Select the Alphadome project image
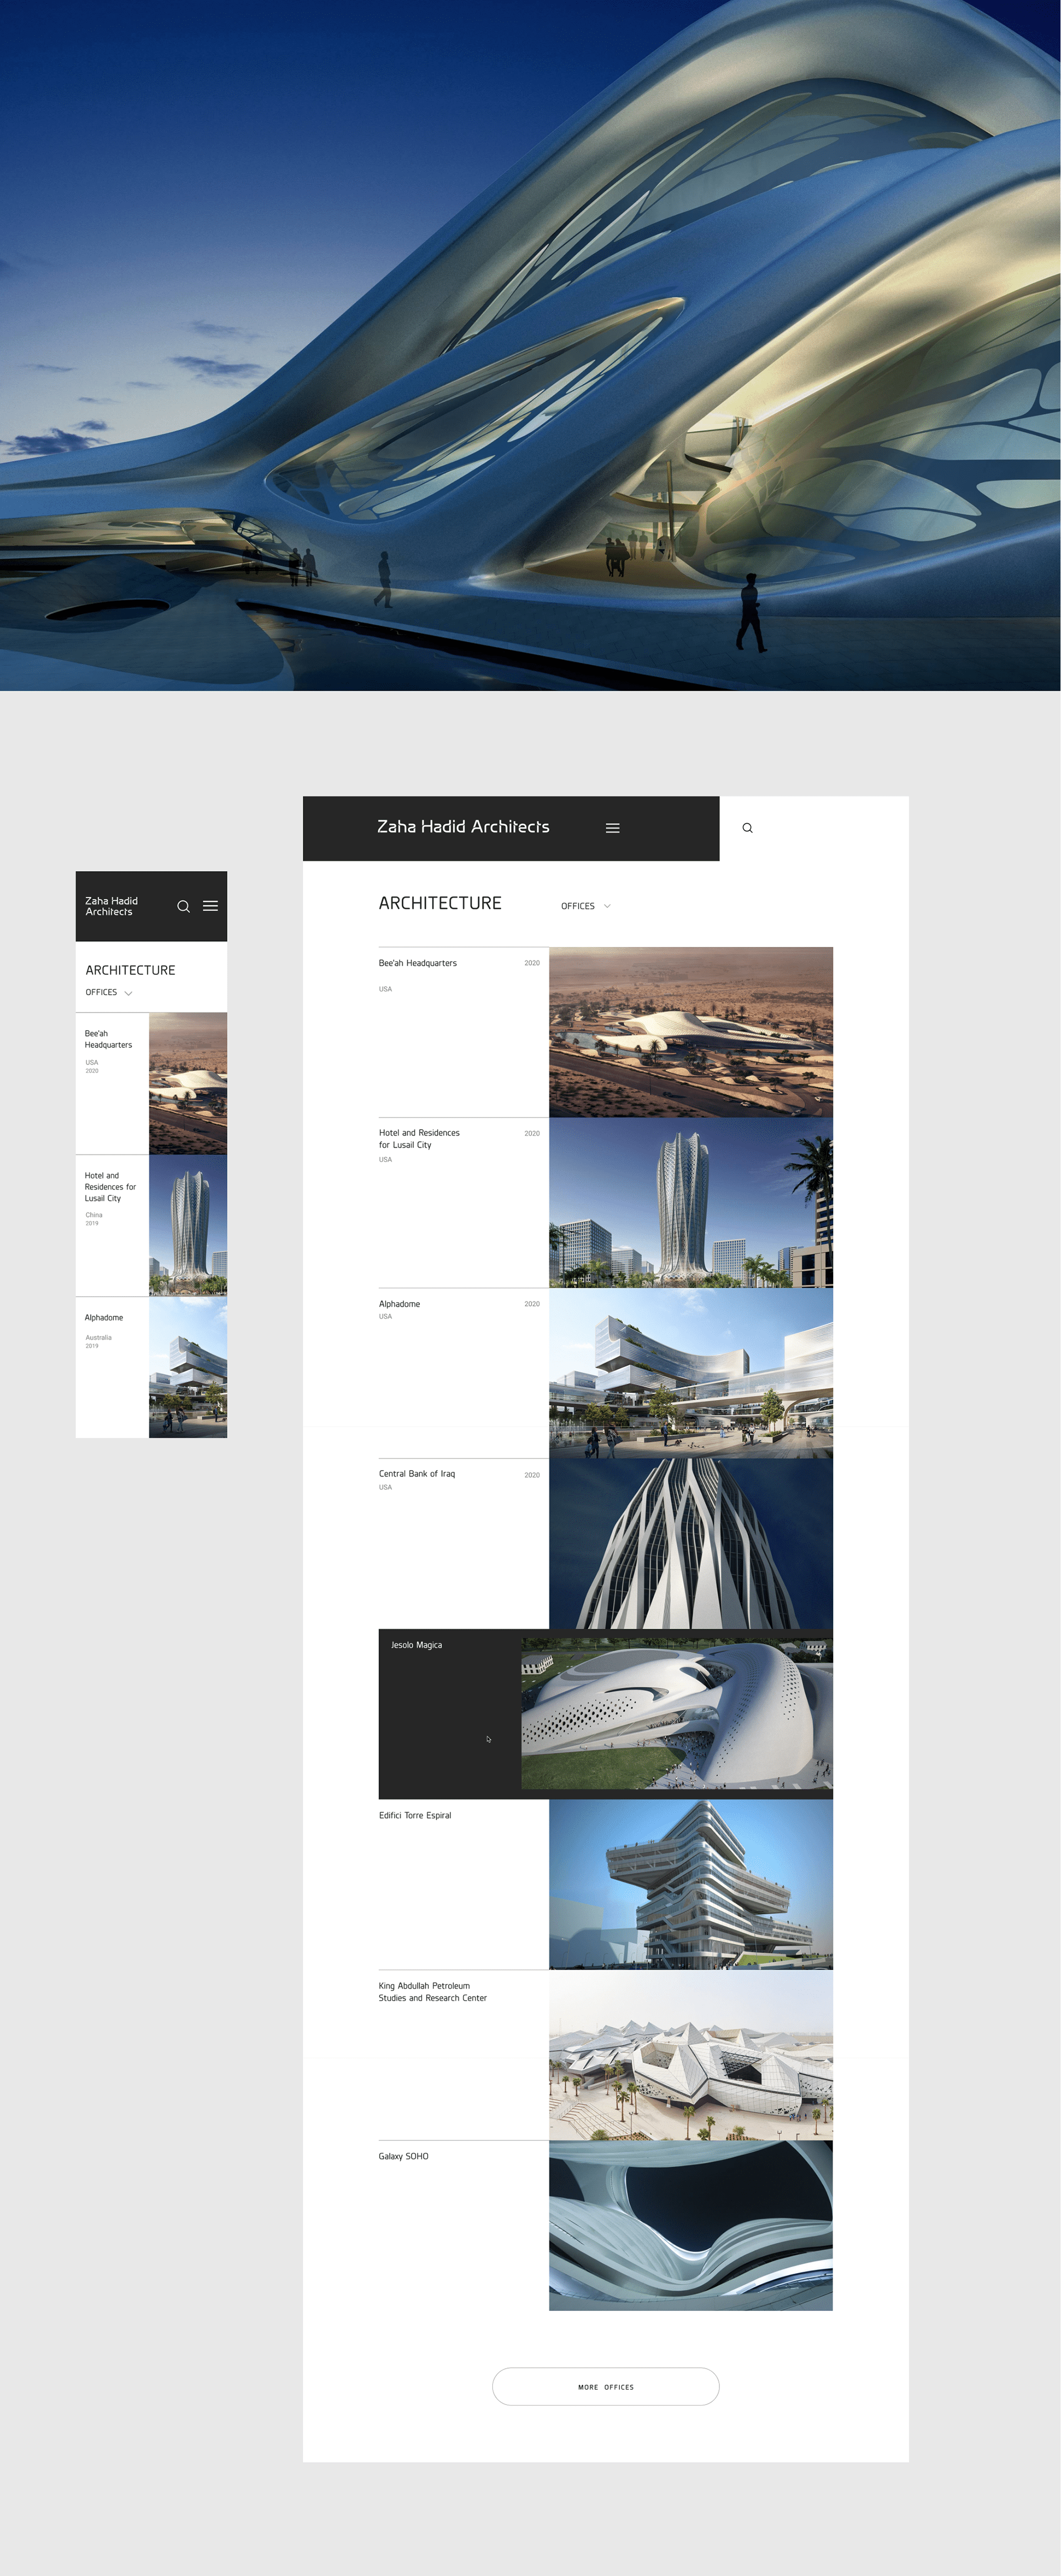 pyautogui.click(x=690, y=1372)
